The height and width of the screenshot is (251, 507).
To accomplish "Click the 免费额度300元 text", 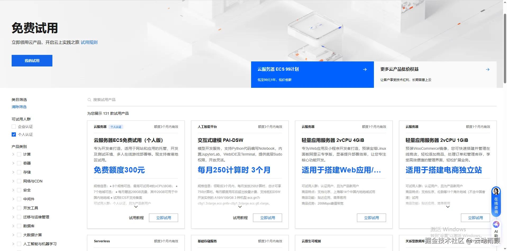I will pyautogui.click(x=119, y=170).
